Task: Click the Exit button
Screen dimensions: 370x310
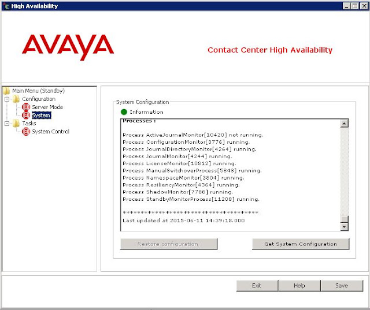Action: point(257,286)
